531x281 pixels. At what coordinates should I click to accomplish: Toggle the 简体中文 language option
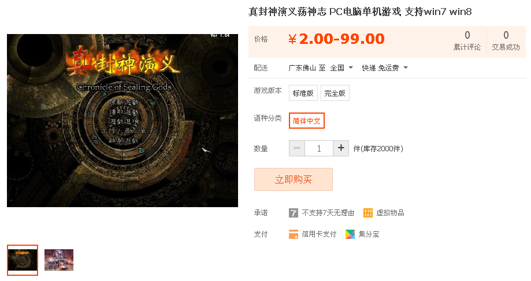pos(306,121)
